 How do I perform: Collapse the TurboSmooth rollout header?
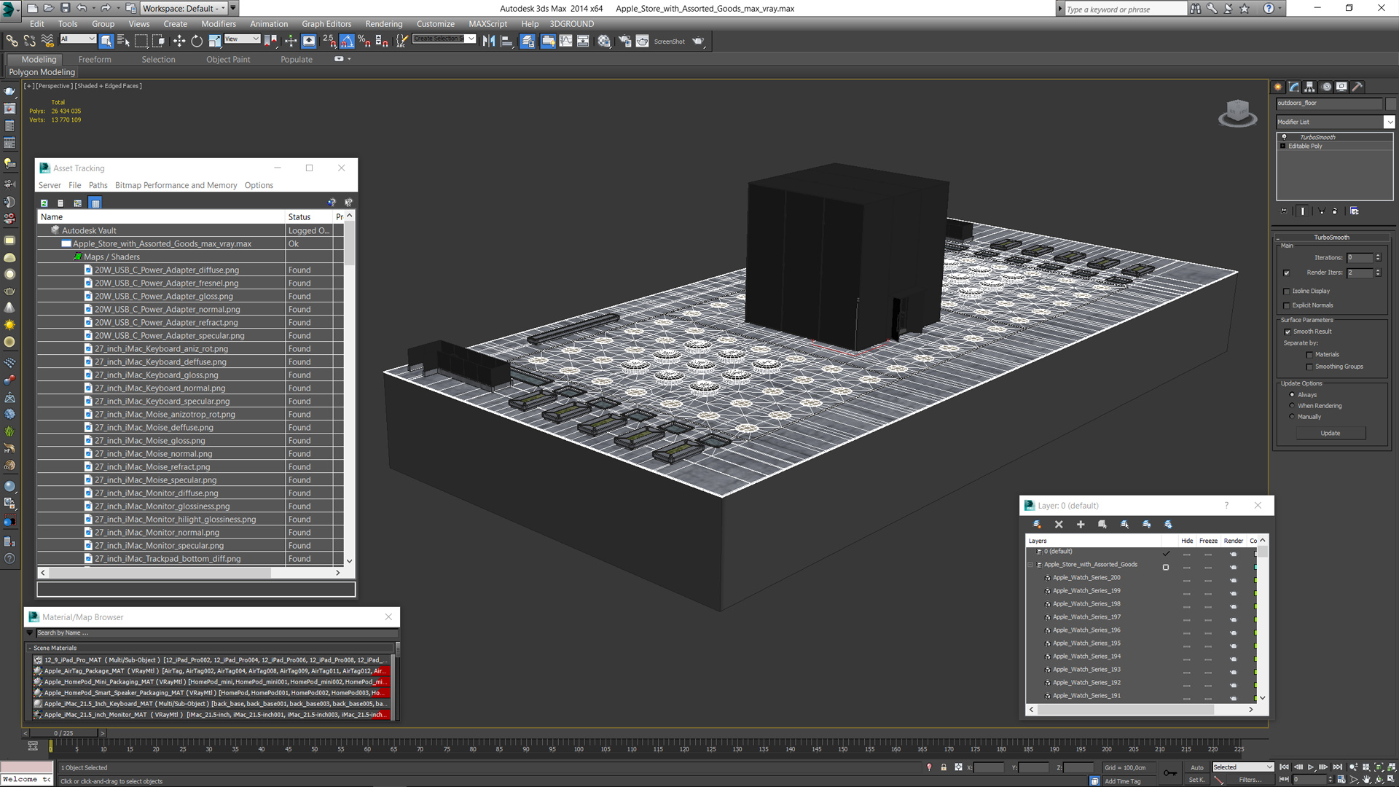point(1331,238)
